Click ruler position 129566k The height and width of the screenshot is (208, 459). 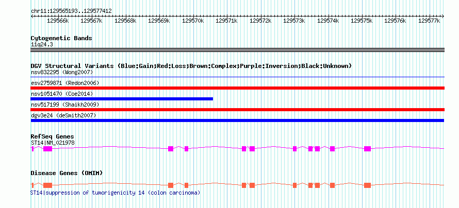tap(58, 21)
